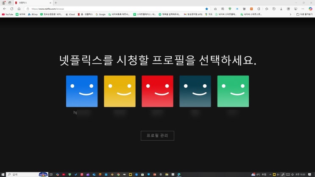
Task: Open the tab actions menu icon
Action: pyautogui.click(x=10, y=3)
